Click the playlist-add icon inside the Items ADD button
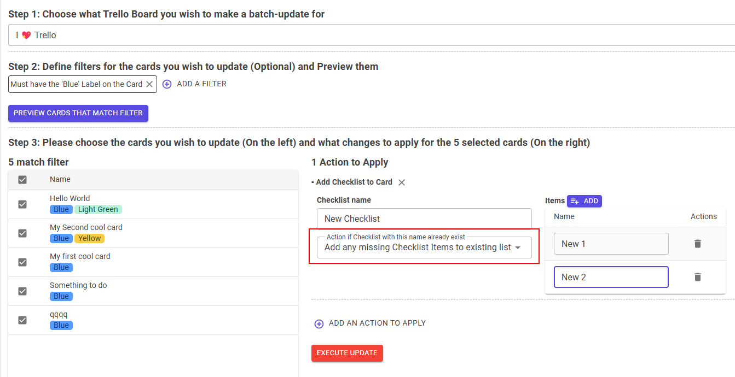 coord(574,201)
